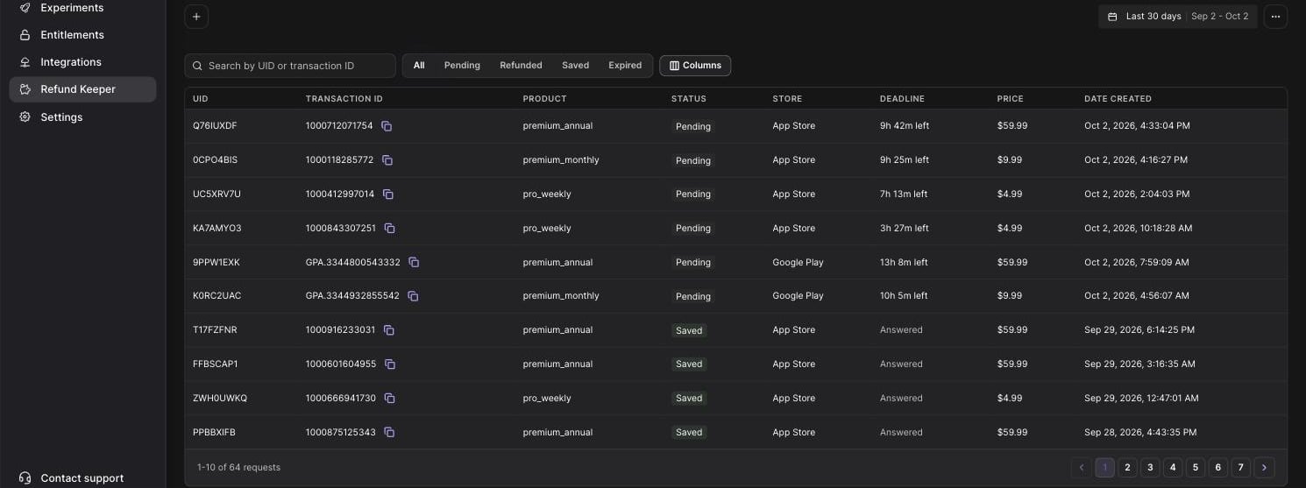
Task: Copy transaction ID 1000875125343
Action: [389, 432]
